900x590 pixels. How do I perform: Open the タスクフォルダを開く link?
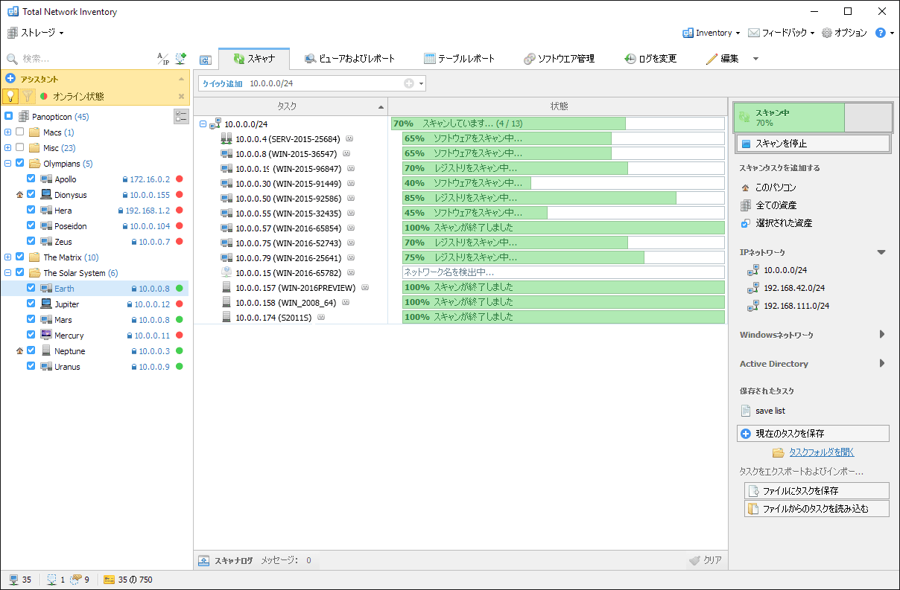821,452
